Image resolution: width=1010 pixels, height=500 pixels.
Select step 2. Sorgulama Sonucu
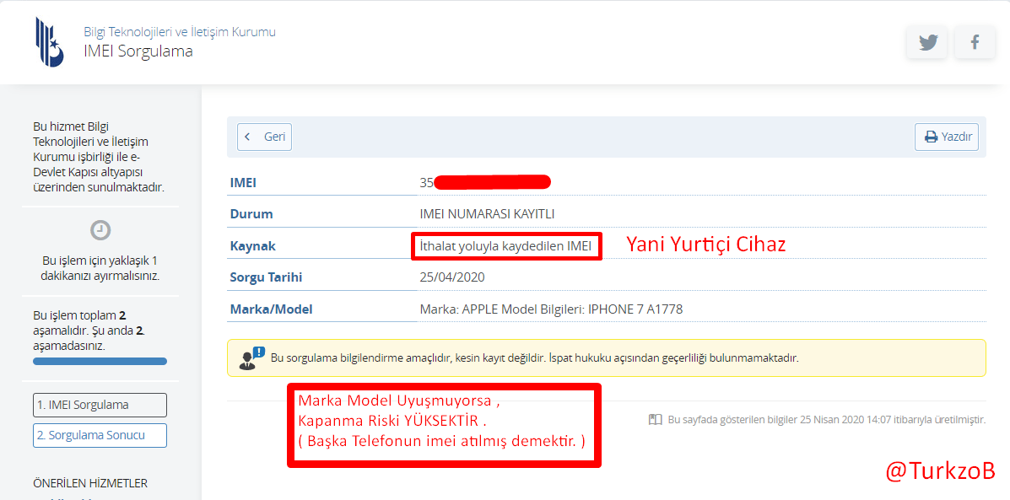click(100, 435)
